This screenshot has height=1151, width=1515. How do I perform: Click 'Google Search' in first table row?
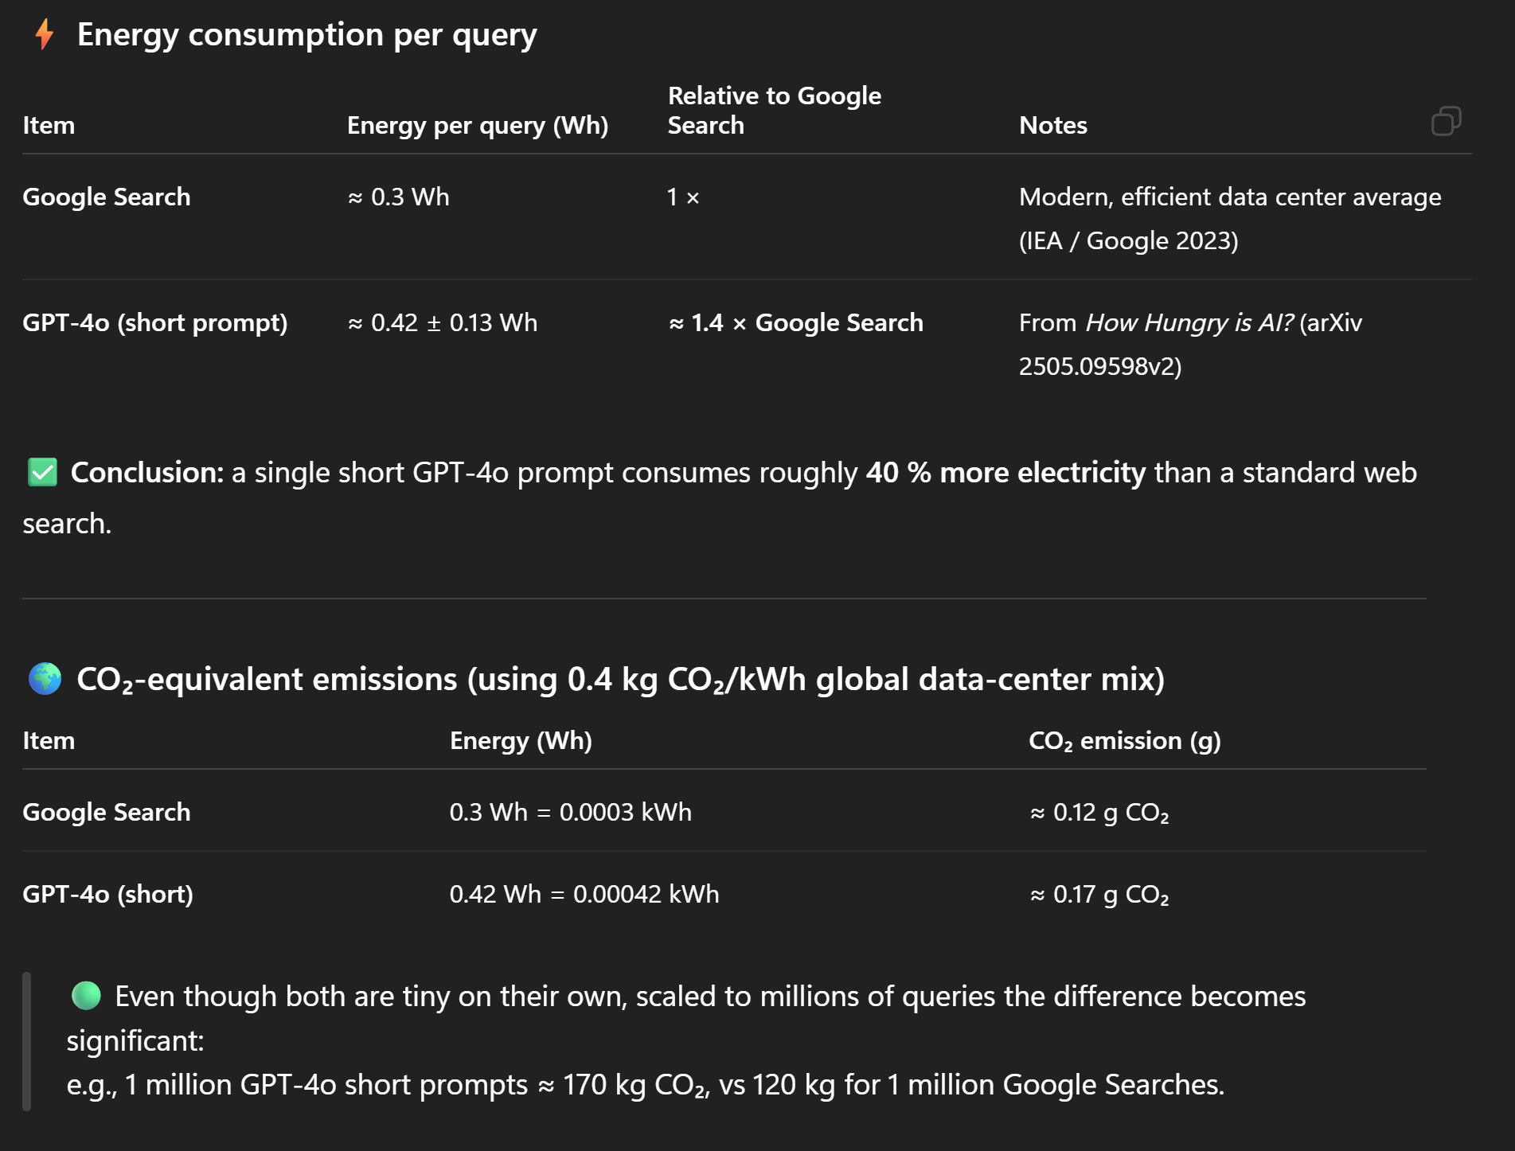[x=106, y=197]
